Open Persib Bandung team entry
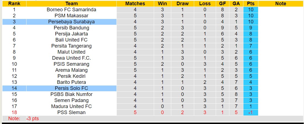This screenshot has height=124, width=304. tap(71, 28)
